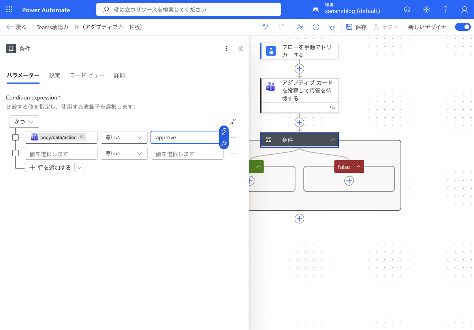Select the アダプティブ カード action node

[x=299, y=95]
